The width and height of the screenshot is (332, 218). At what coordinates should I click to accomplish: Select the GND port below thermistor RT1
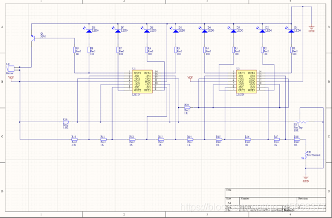(306, 179)
